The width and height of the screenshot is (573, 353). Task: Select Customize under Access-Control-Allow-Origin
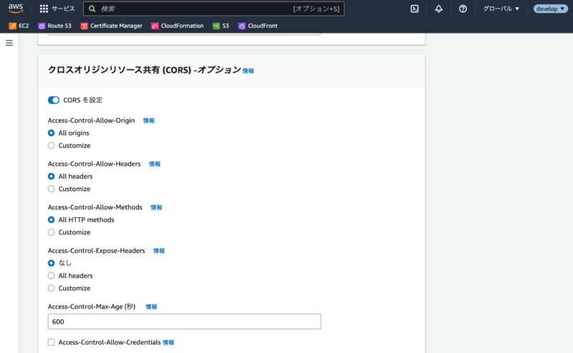click(x=51, y=146)
